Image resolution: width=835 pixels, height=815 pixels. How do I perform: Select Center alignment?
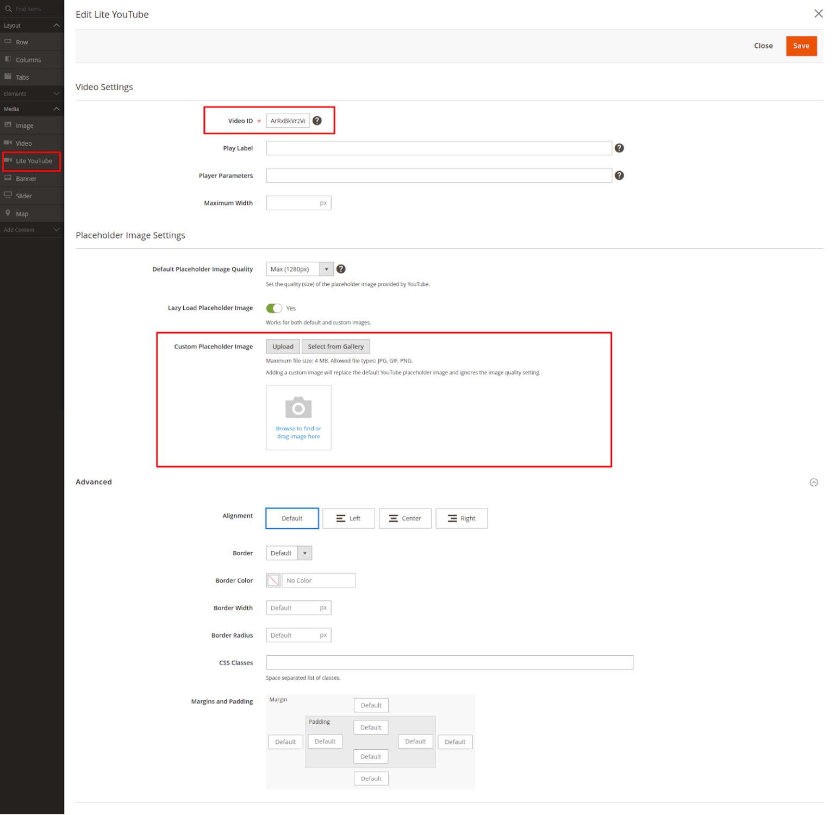pyautogui.click(x=405, y=518)
